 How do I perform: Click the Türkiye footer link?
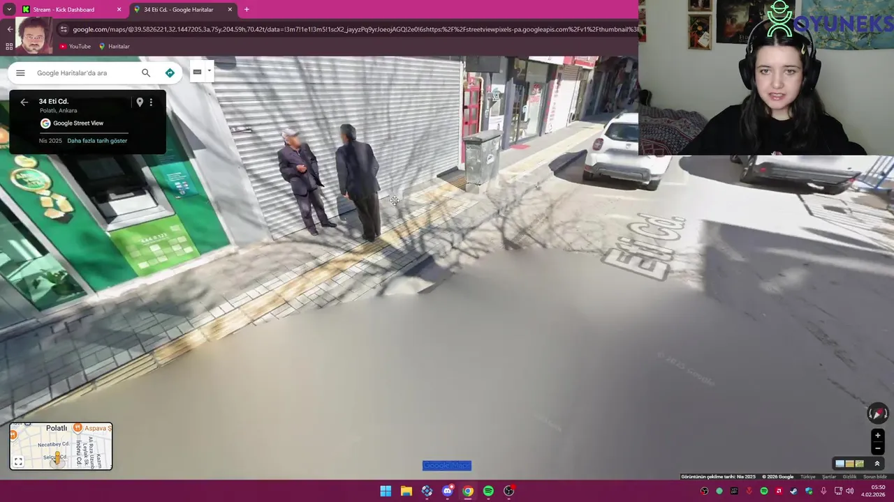click(x=808, y=477)
